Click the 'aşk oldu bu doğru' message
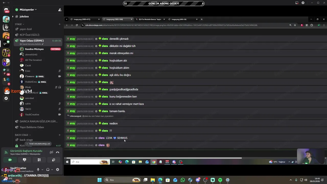Screen dimensions: 327x184 pyautogui.click(x=120, y=75)
